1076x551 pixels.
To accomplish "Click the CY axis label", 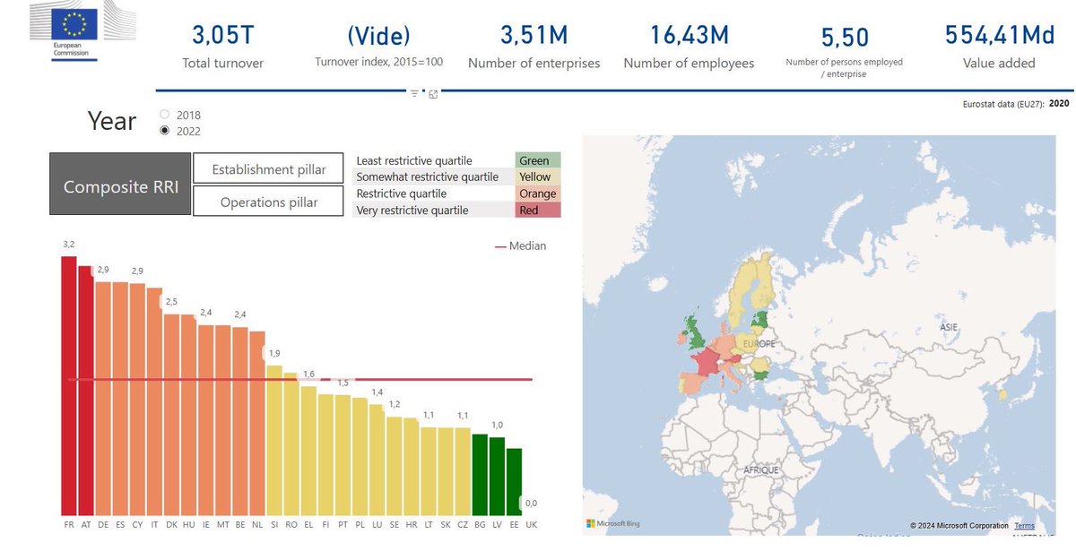I will point(137,524).
